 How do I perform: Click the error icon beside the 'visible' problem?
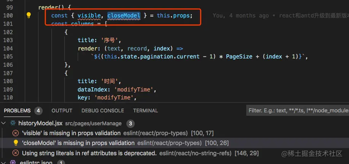point(16,133)
